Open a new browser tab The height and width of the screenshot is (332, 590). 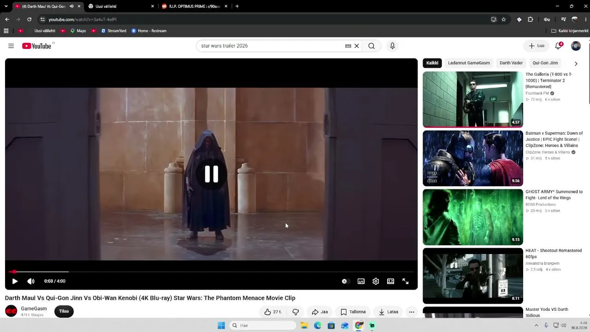point(237,6)
